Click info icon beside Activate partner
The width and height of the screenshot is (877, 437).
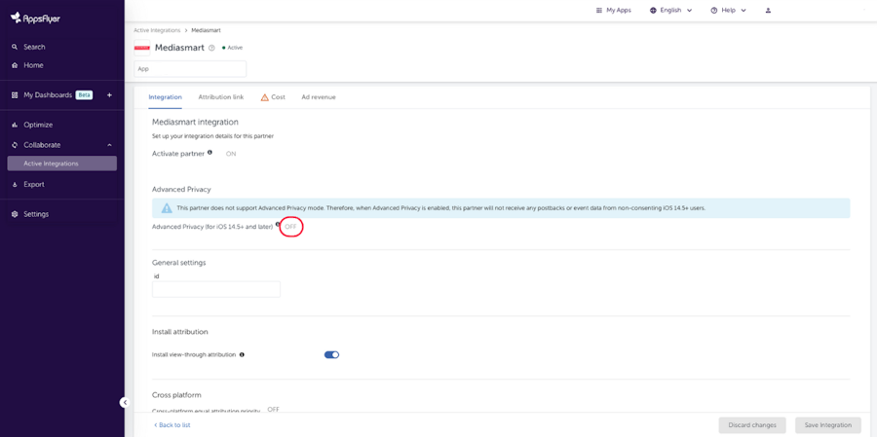(210, 152)
